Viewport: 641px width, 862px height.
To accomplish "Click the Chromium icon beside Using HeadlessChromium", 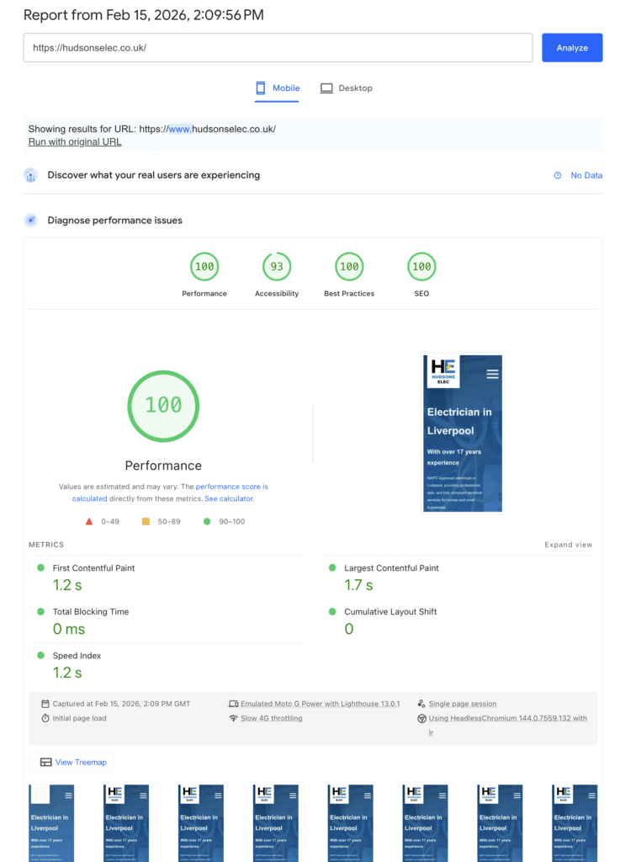I will (x=421, y=718).
